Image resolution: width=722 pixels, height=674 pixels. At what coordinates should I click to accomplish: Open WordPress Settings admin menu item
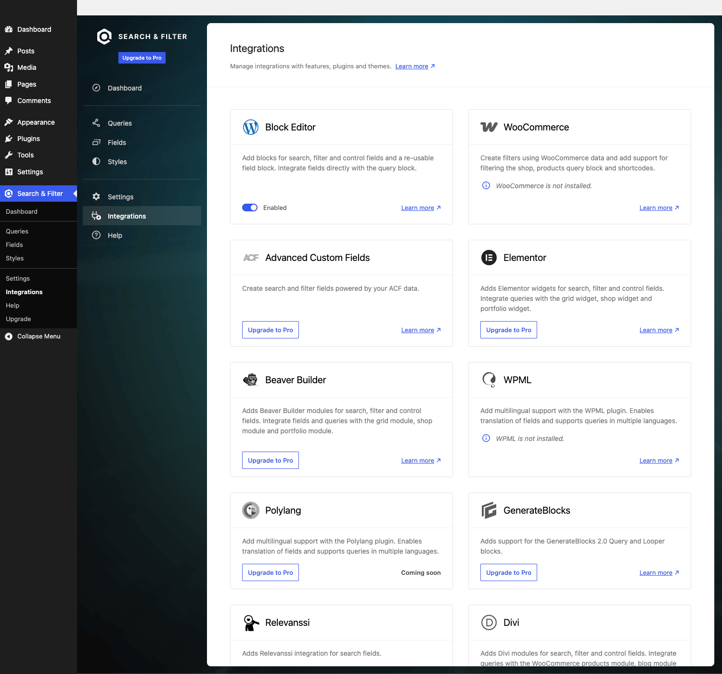click(39, 172)
